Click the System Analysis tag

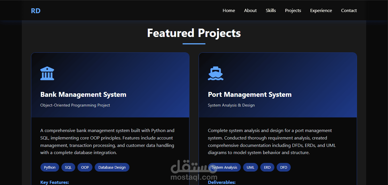[x=224, y=167]
